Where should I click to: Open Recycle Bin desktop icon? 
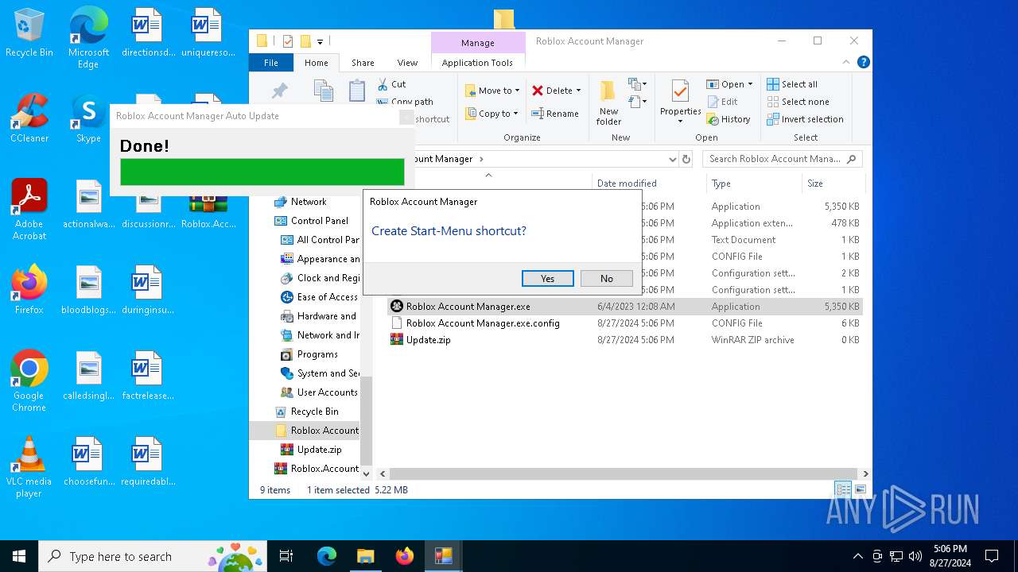29,33
